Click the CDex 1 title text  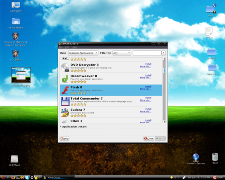(76, 121)
